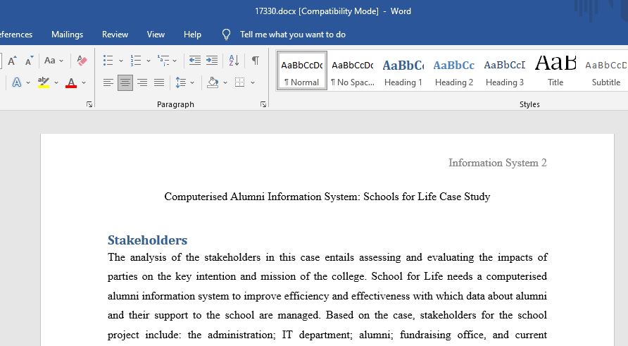Apply Heading 3 style

[505, 70]
